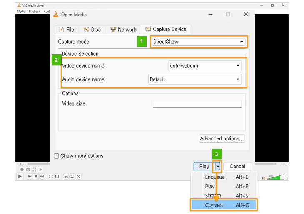Click the VLC cone icon in main title bar
This screenshot has height=214, width=304.
(x=19, y=5)
